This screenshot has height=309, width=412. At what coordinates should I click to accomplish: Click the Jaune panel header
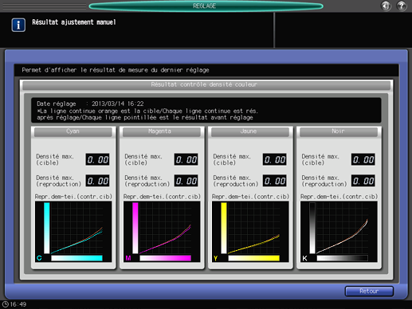250,131
